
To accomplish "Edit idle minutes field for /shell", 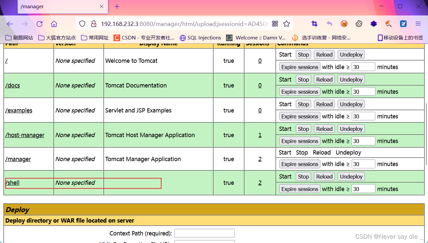I will point(364,189).
